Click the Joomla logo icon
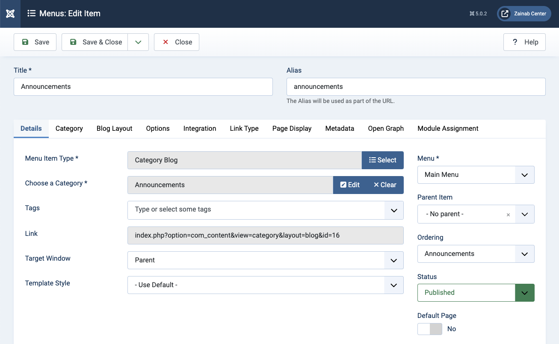This screenshot has height=344, width=559. click(10, 14)
